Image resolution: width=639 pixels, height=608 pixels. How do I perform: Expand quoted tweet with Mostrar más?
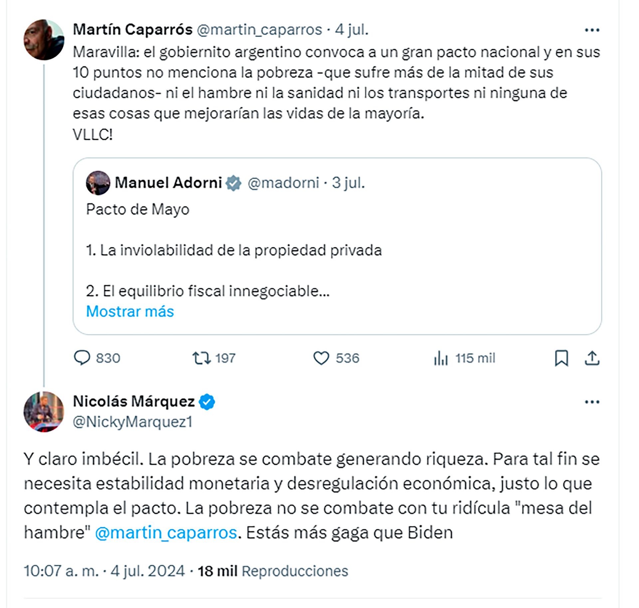(x=130, y=312)
